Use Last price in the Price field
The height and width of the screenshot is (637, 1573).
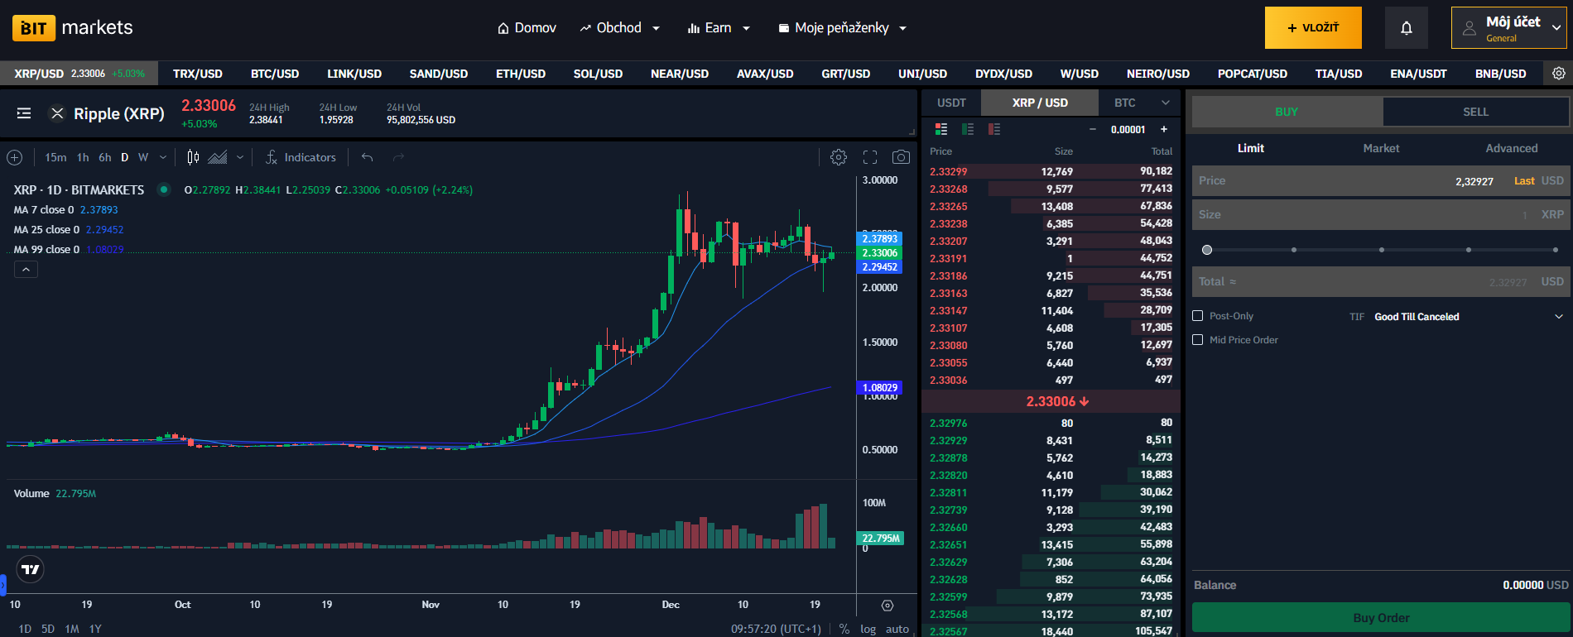(x=1524, y=181)
